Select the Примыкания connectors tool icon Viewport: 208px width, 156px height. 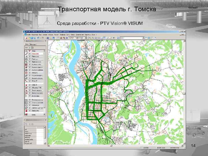(x=26, y=62)
